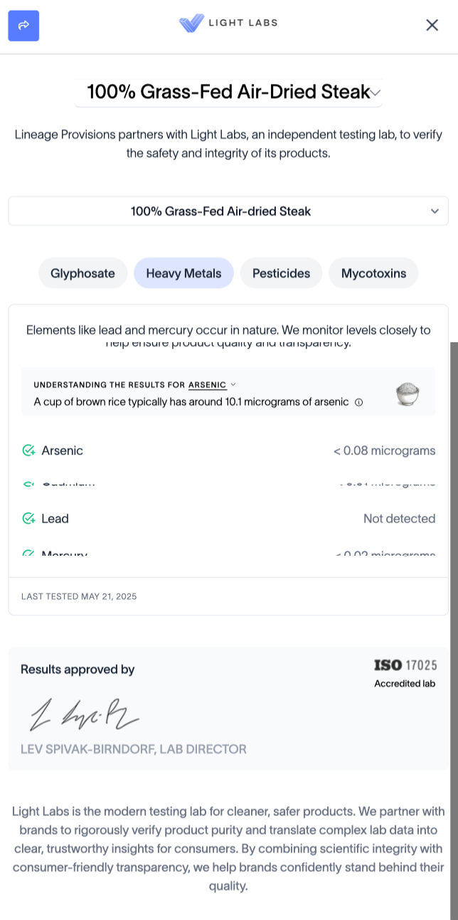Open the Pesticides tab

[x=281, y=273]
